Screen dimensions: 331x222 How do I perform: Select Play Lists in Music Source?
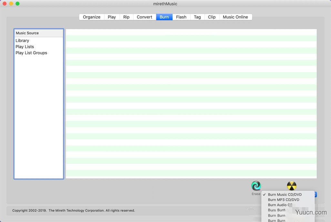pyautogui.click(x=39, y=47)
